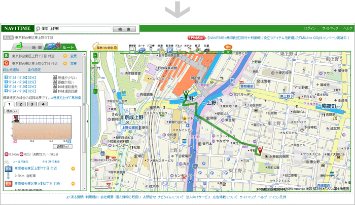Click the zoom-out button on map slider

(95, 91)
